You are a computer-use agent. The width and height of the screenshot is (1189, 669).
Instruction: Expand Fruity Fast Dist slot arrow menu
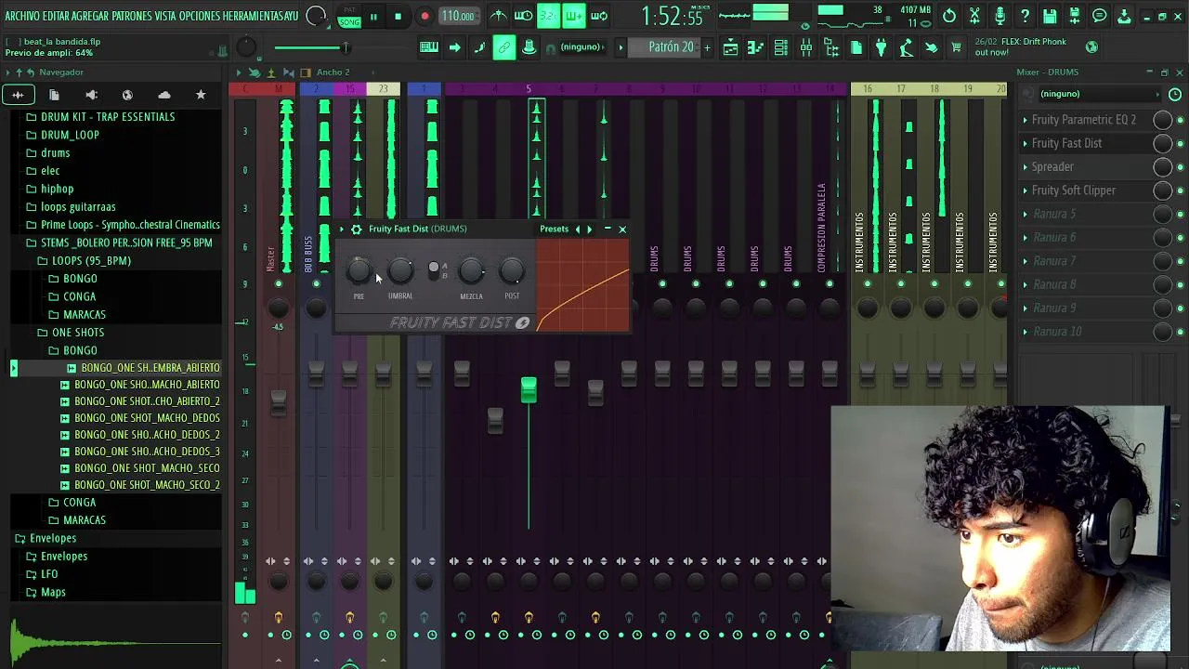(x=1026, y=143)
